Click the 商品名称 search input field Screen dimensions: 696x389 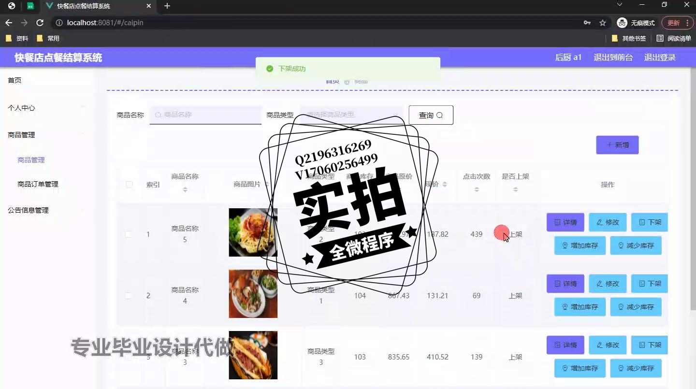(x=206, y=115)
